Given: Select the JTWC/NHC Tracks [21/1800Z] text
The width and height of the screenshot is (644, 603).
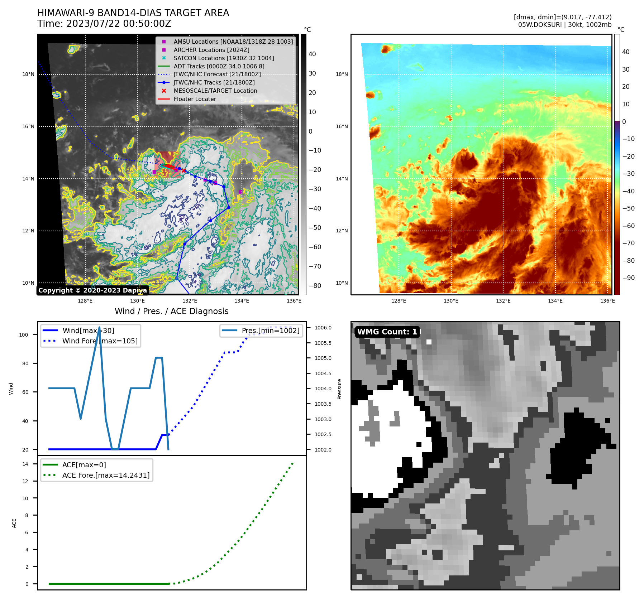Looking at the screenshot, I should tap(214, 83).
